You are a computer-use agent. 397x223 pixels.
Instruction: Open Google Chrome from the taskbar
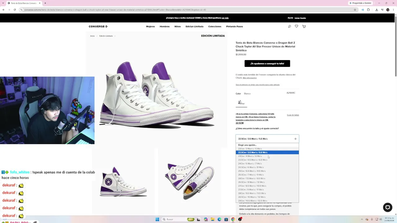click(x=233, y=219)
